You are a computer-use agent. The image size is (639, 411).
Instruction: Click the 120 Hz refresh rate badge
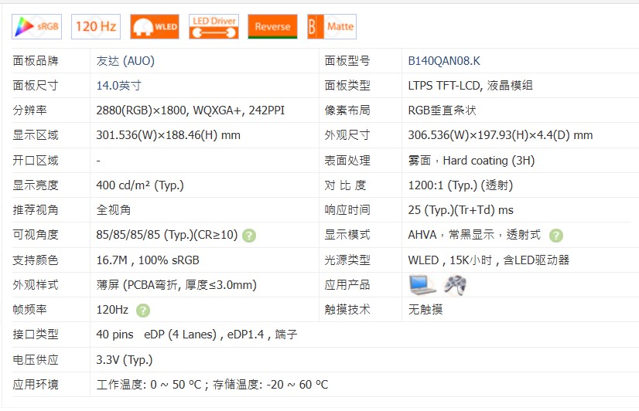(96, 26)
